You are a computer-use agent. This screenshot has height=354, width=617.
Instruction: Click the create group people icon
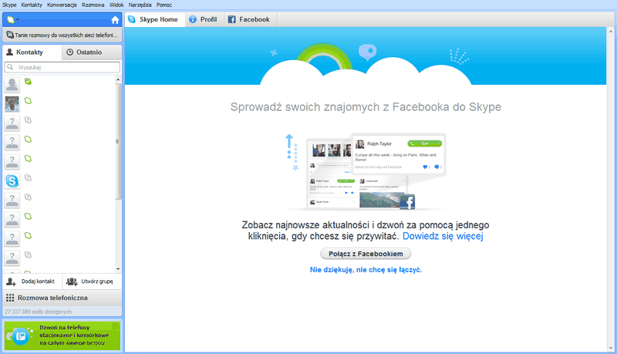(x=72, y=282)
